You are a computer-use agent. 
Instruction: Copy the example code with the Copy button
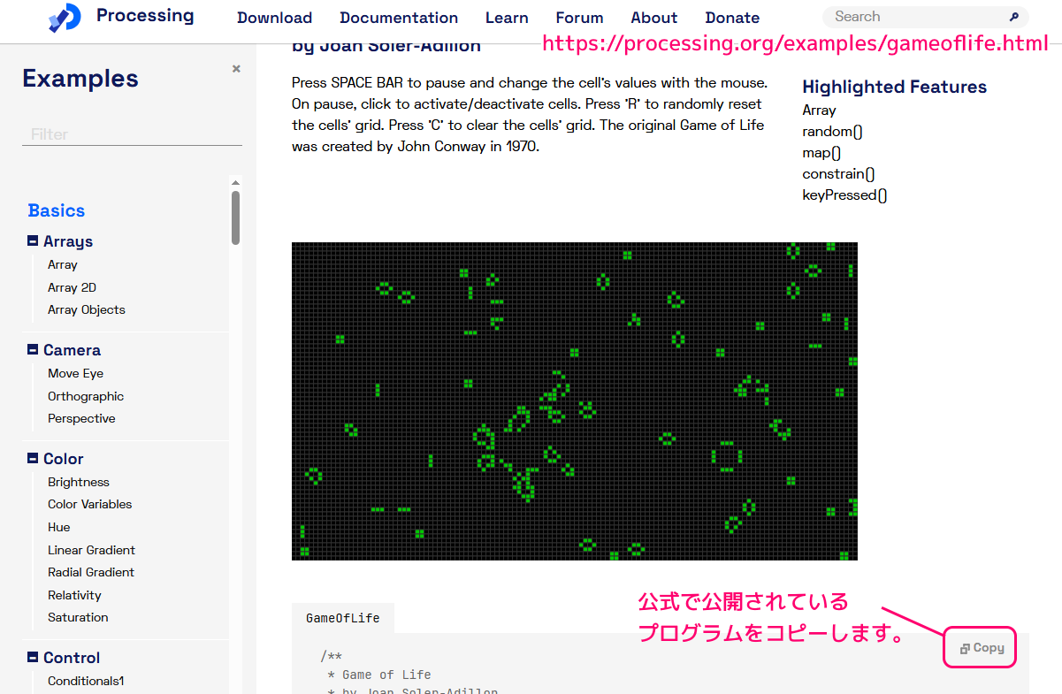tap(979, 647)
